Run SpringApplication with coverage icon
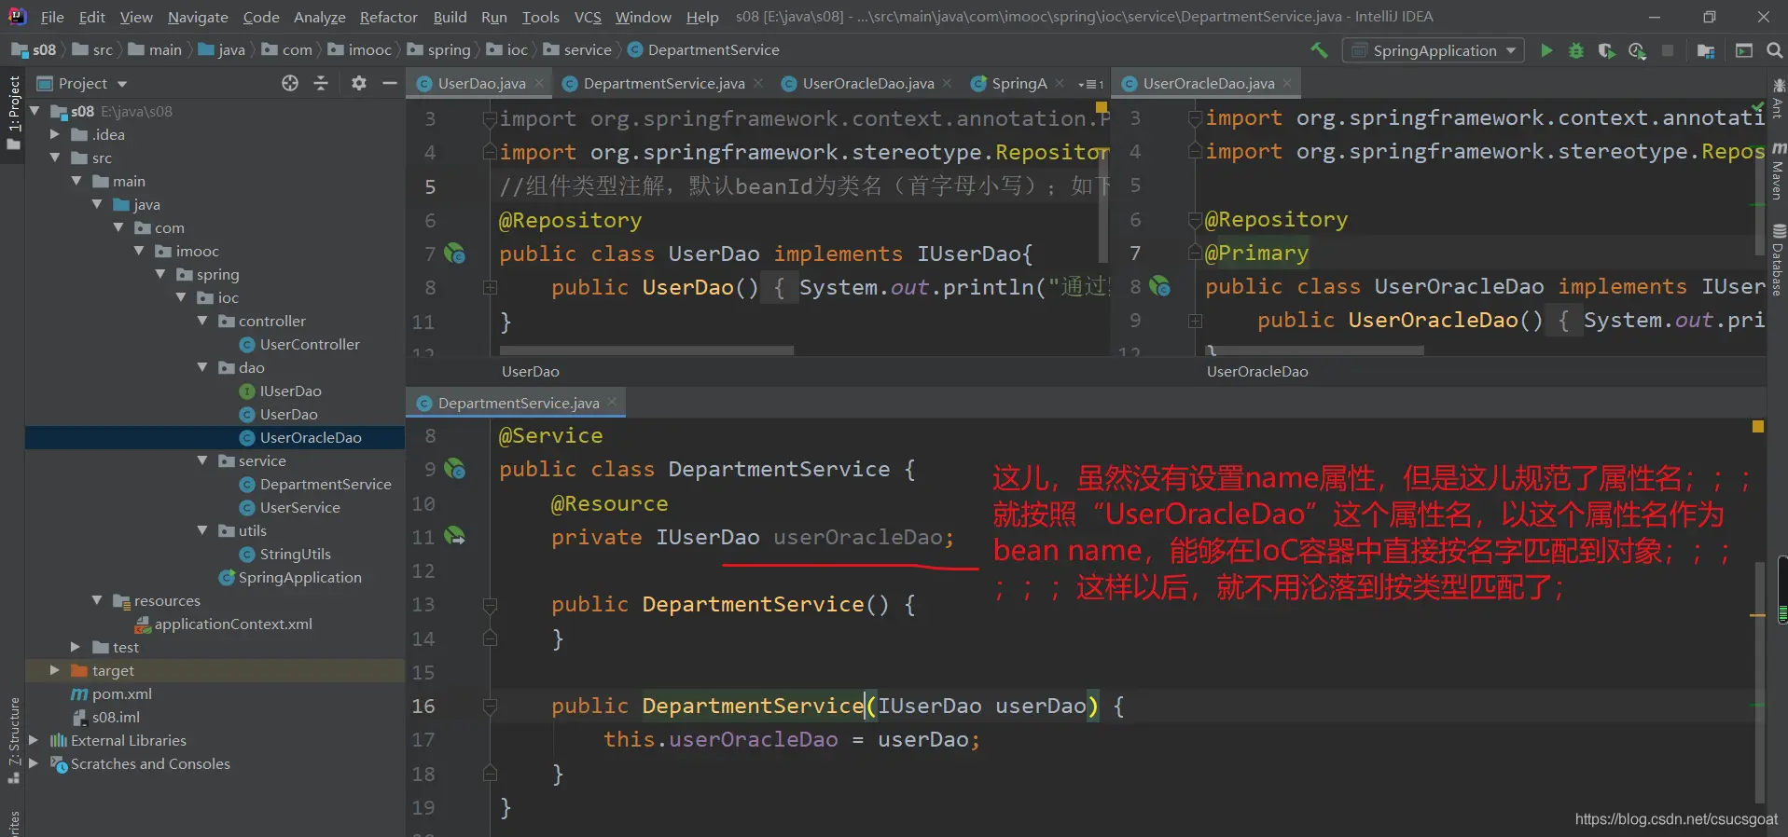Screen dimensions: 1788x837 tap(1606, 50)
